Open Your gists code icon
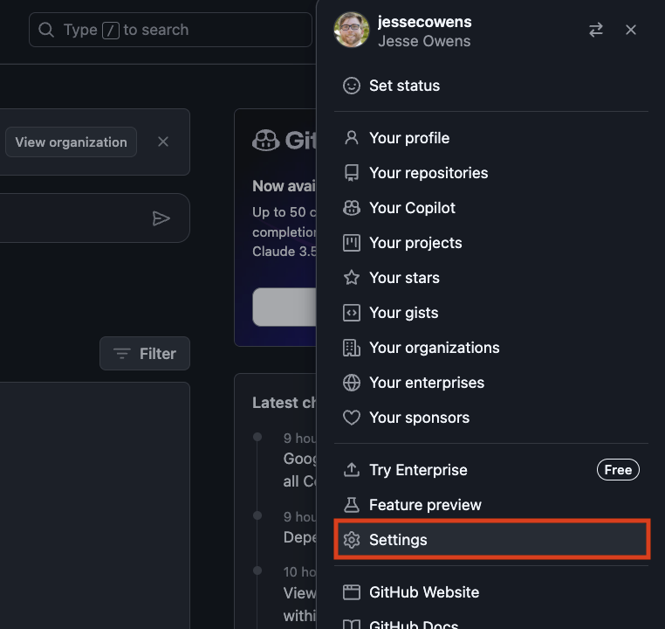Screen dimensions: 665x629 [352, 313]
